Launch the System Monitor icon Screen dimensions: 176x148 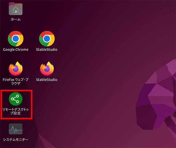tap(16, 129)
